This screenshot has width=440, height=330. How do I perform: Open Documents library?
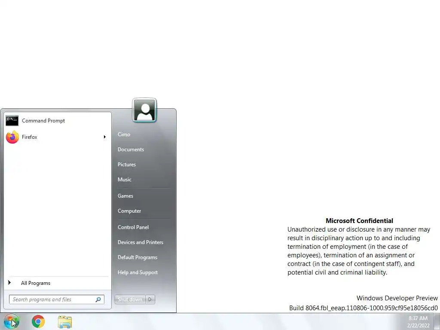[x=131, y=150]
